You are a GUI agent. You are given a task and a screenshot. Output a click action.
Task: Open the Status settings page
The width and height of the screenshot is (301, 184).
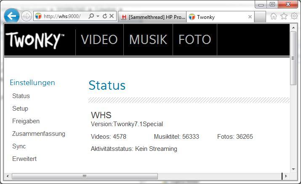pos(21,96)
